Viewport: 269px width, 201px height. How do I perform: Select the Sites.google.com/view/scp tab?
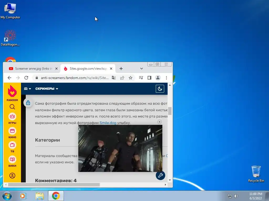pyautogui.click(x=88, y=69)
